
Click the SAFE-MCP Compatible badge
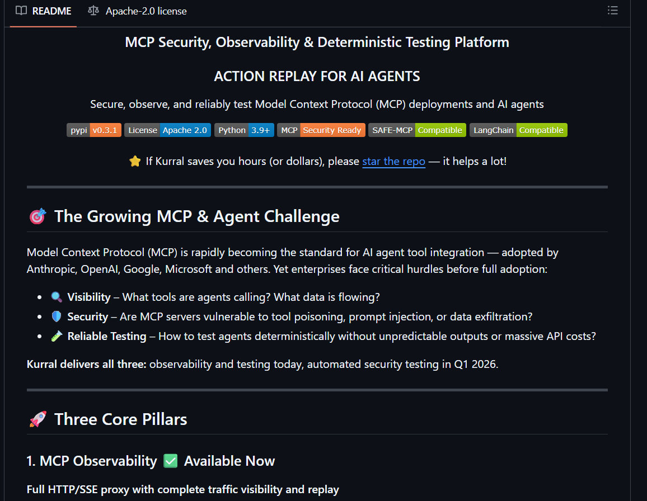click(418, 130)
